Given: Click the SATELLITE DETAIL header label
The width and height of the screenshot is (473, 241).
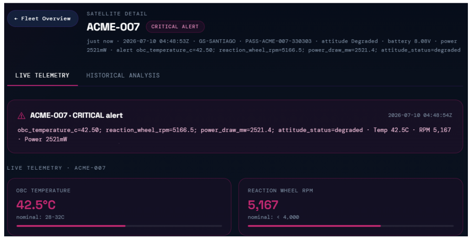Looking at the screenshot, I should tap(117, 14).
